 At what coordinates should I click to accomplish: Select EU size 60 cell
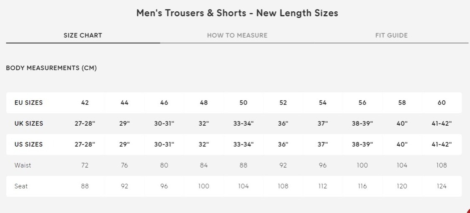tap(442, 103)
